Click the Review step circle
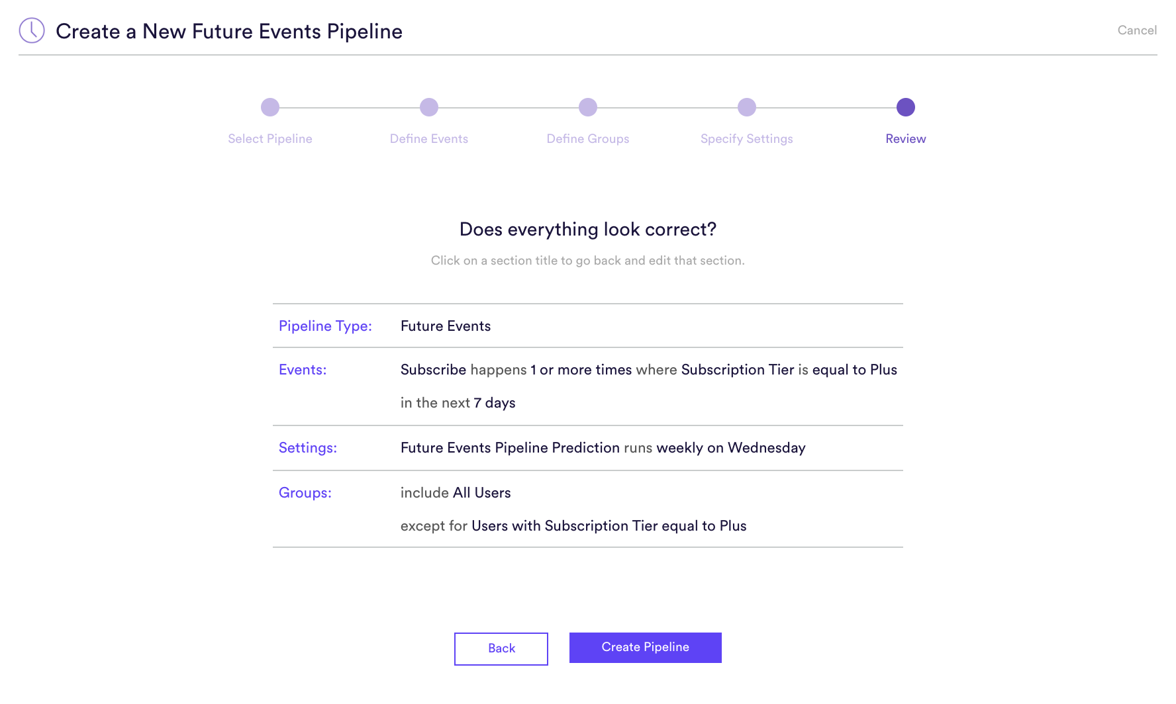 coord(906,107)
